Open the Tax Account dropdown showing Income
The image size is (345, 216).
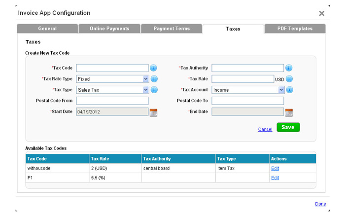[248, 90]
